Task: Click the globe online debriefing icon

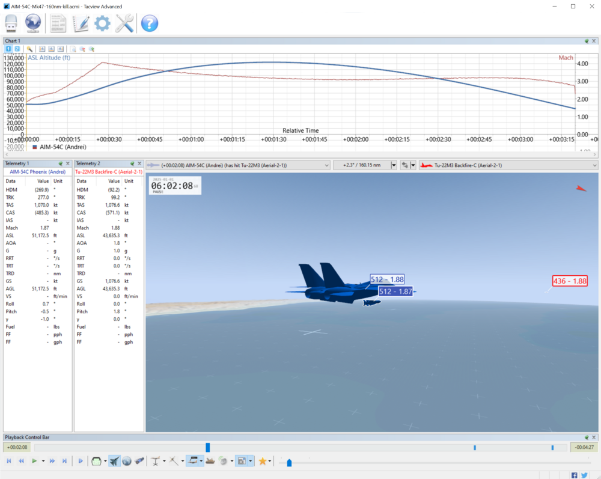Action: [x=33, y=23]
